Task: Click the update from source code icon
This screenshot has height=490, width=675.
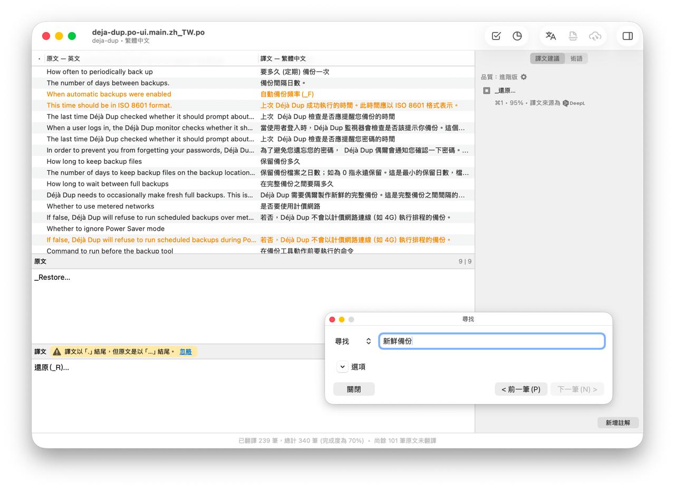Action: point(573,36)
